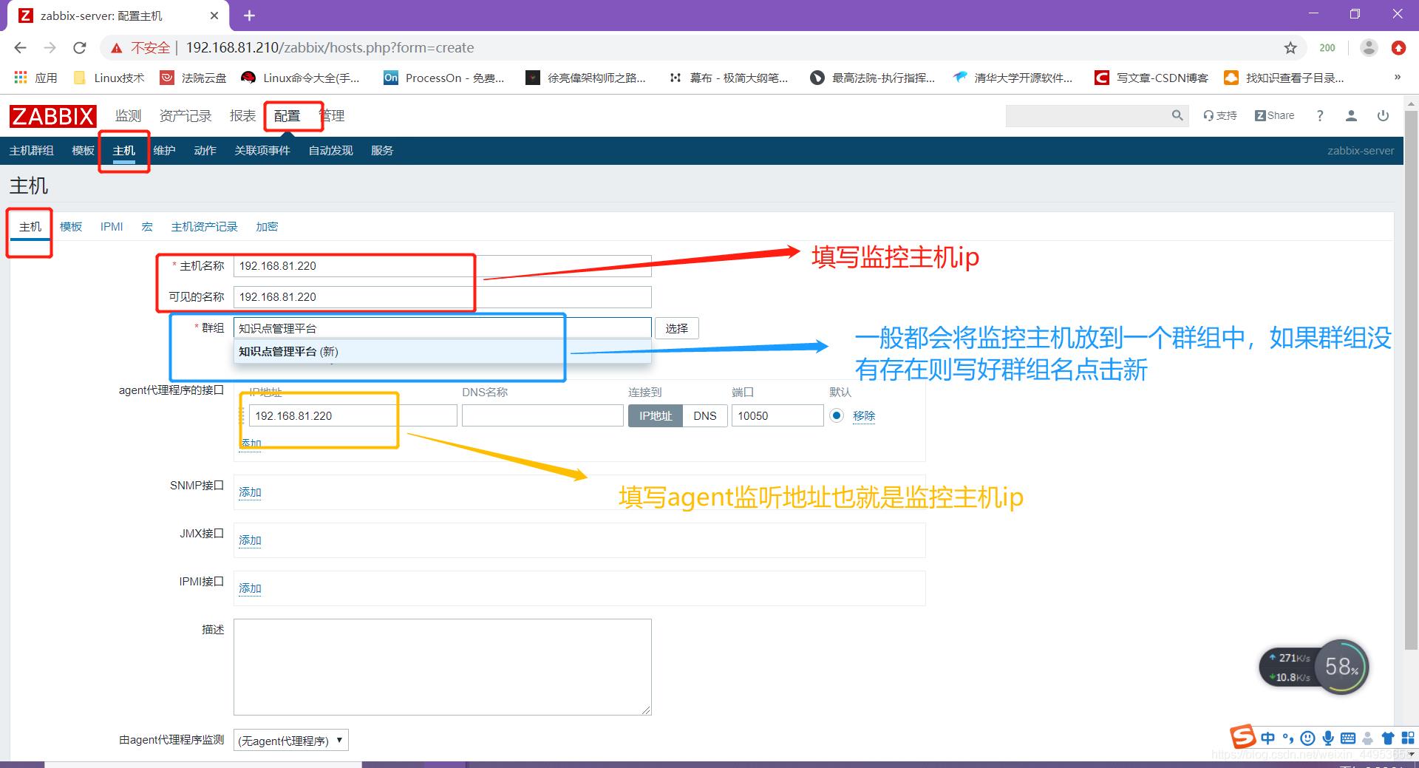Image resolution: width=1419 pixels, height=768 pixels.
Task: Open Zabbix support link
Action: coord(1219,115)
